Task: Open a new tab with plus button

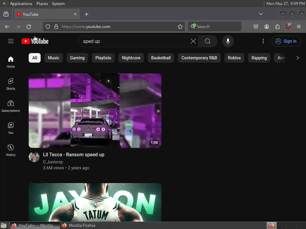Action: tap(86, 14)
